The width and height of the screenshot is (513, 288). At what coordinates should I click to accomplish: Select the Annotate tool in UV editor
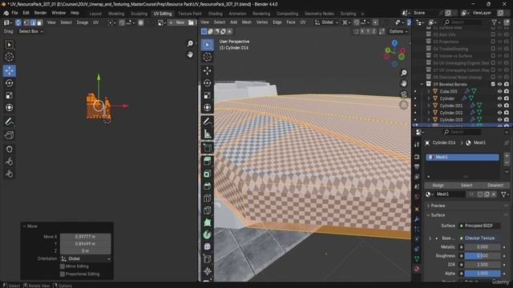pos(9,122)
